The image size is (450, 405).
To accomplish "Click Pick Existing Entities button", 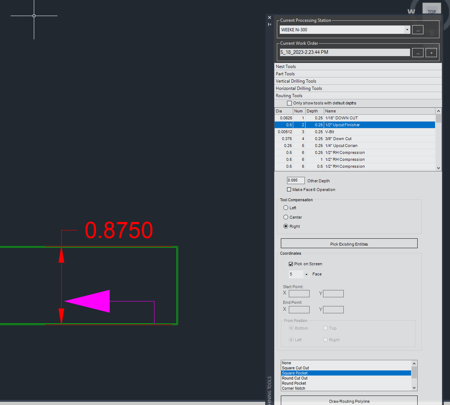I will coord(349,243).
